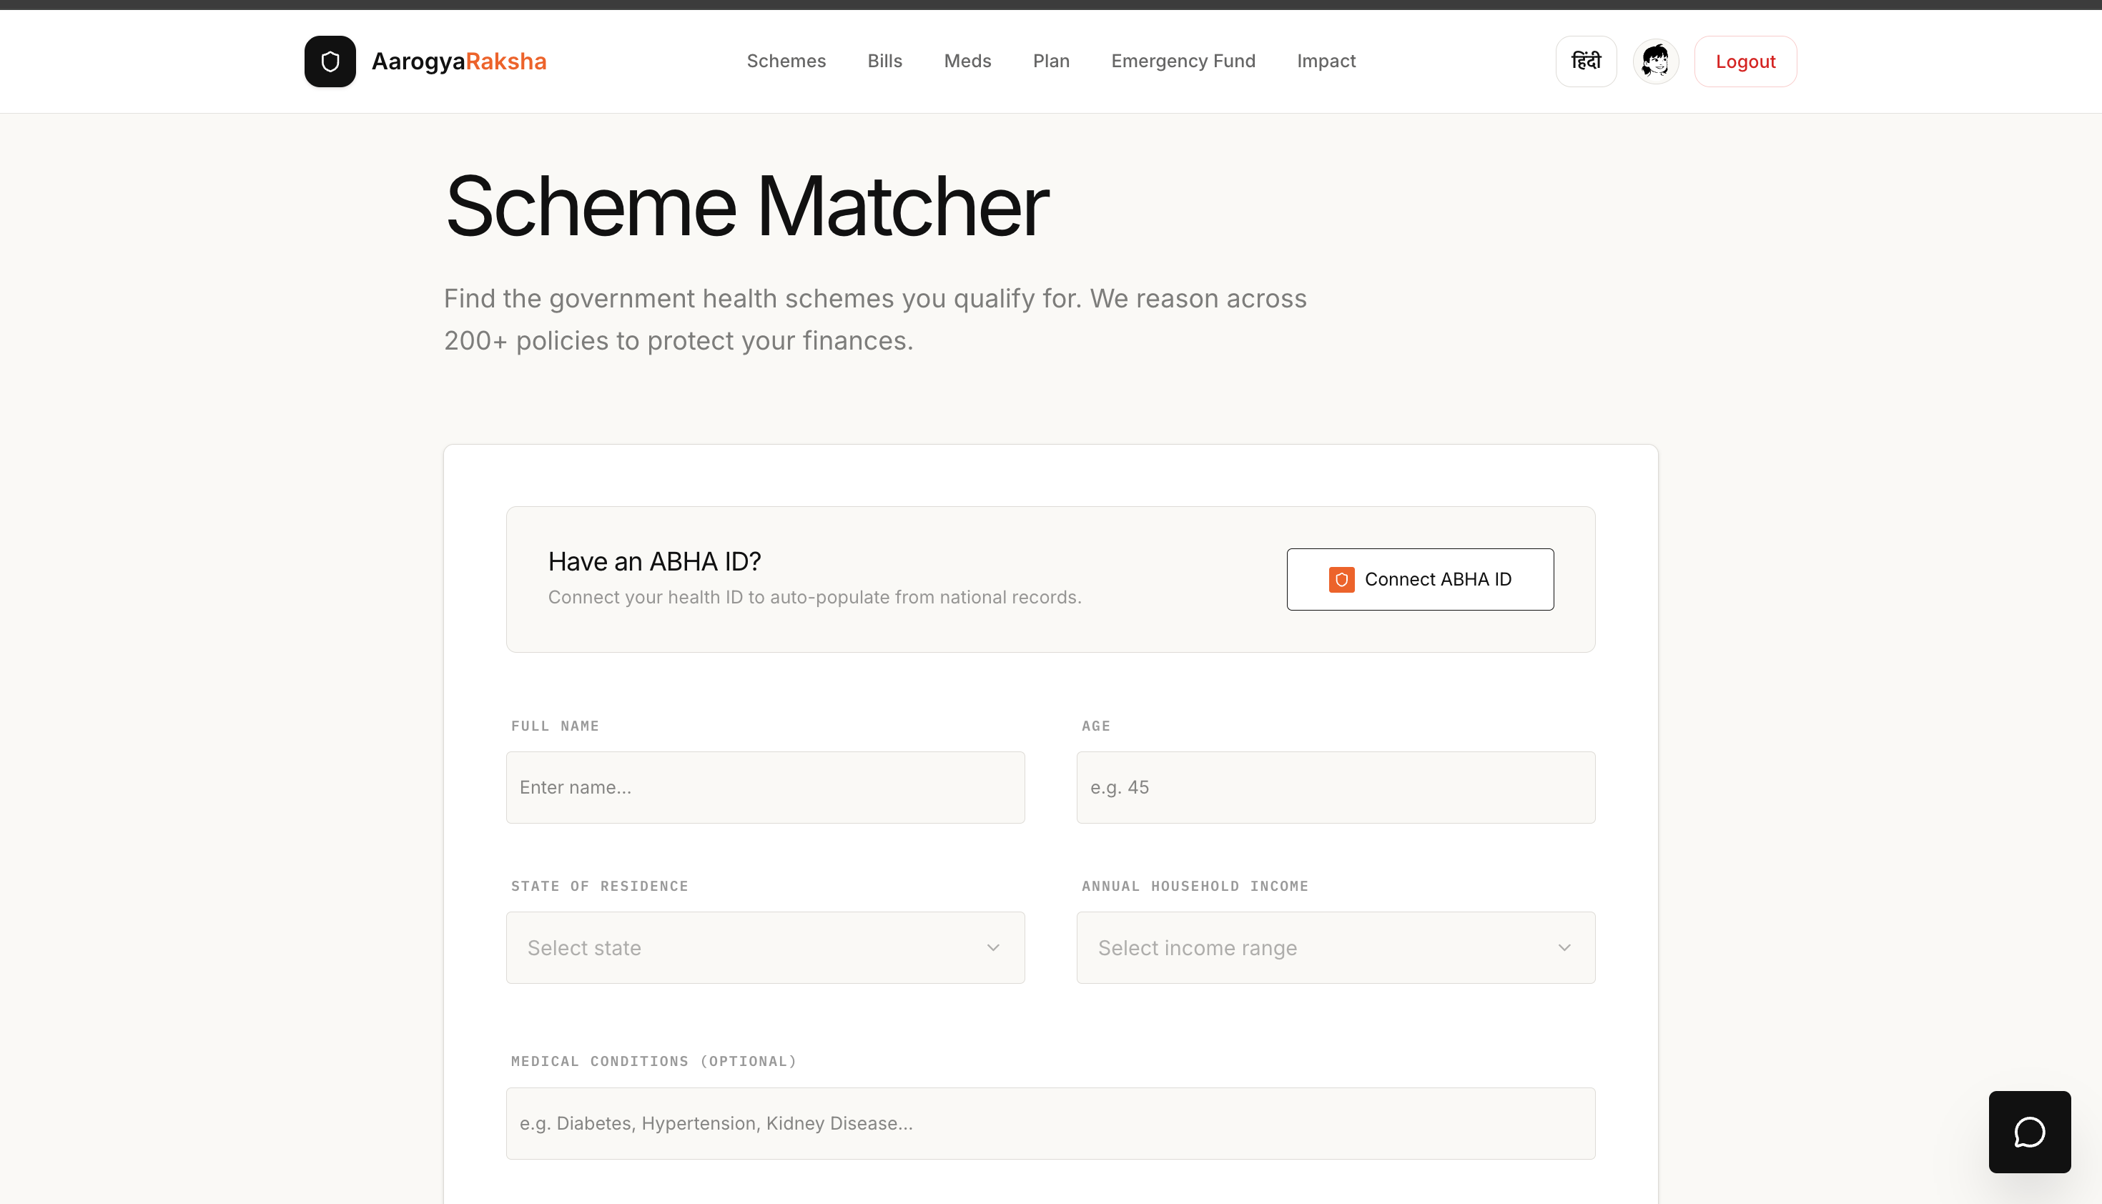Open the Plan page
The height and width of the screenshot is (1204, 2102).
pos(1050,61)
